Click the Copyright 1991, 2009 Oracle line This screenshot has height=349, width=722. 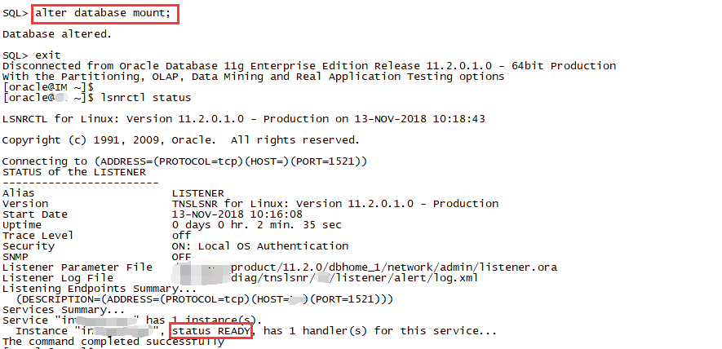click(x=181, y=140)
